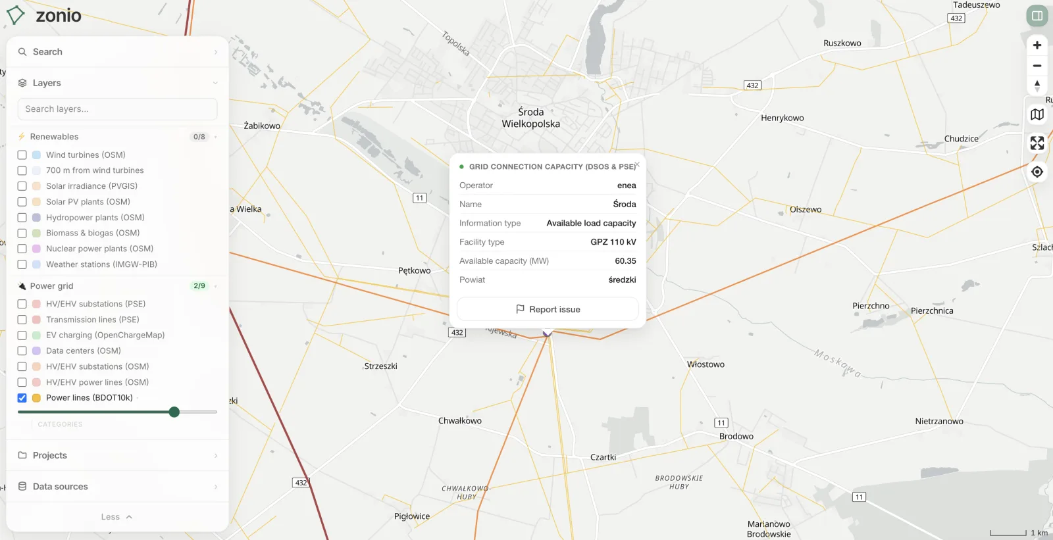1053x540 pixels.
Task: Click the zonio logo icon
Action: coord(16,15)
